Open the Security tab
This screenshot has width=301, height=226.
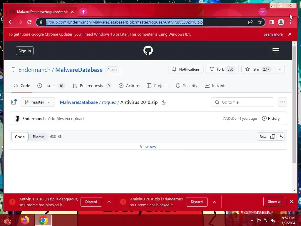[187, 86]
